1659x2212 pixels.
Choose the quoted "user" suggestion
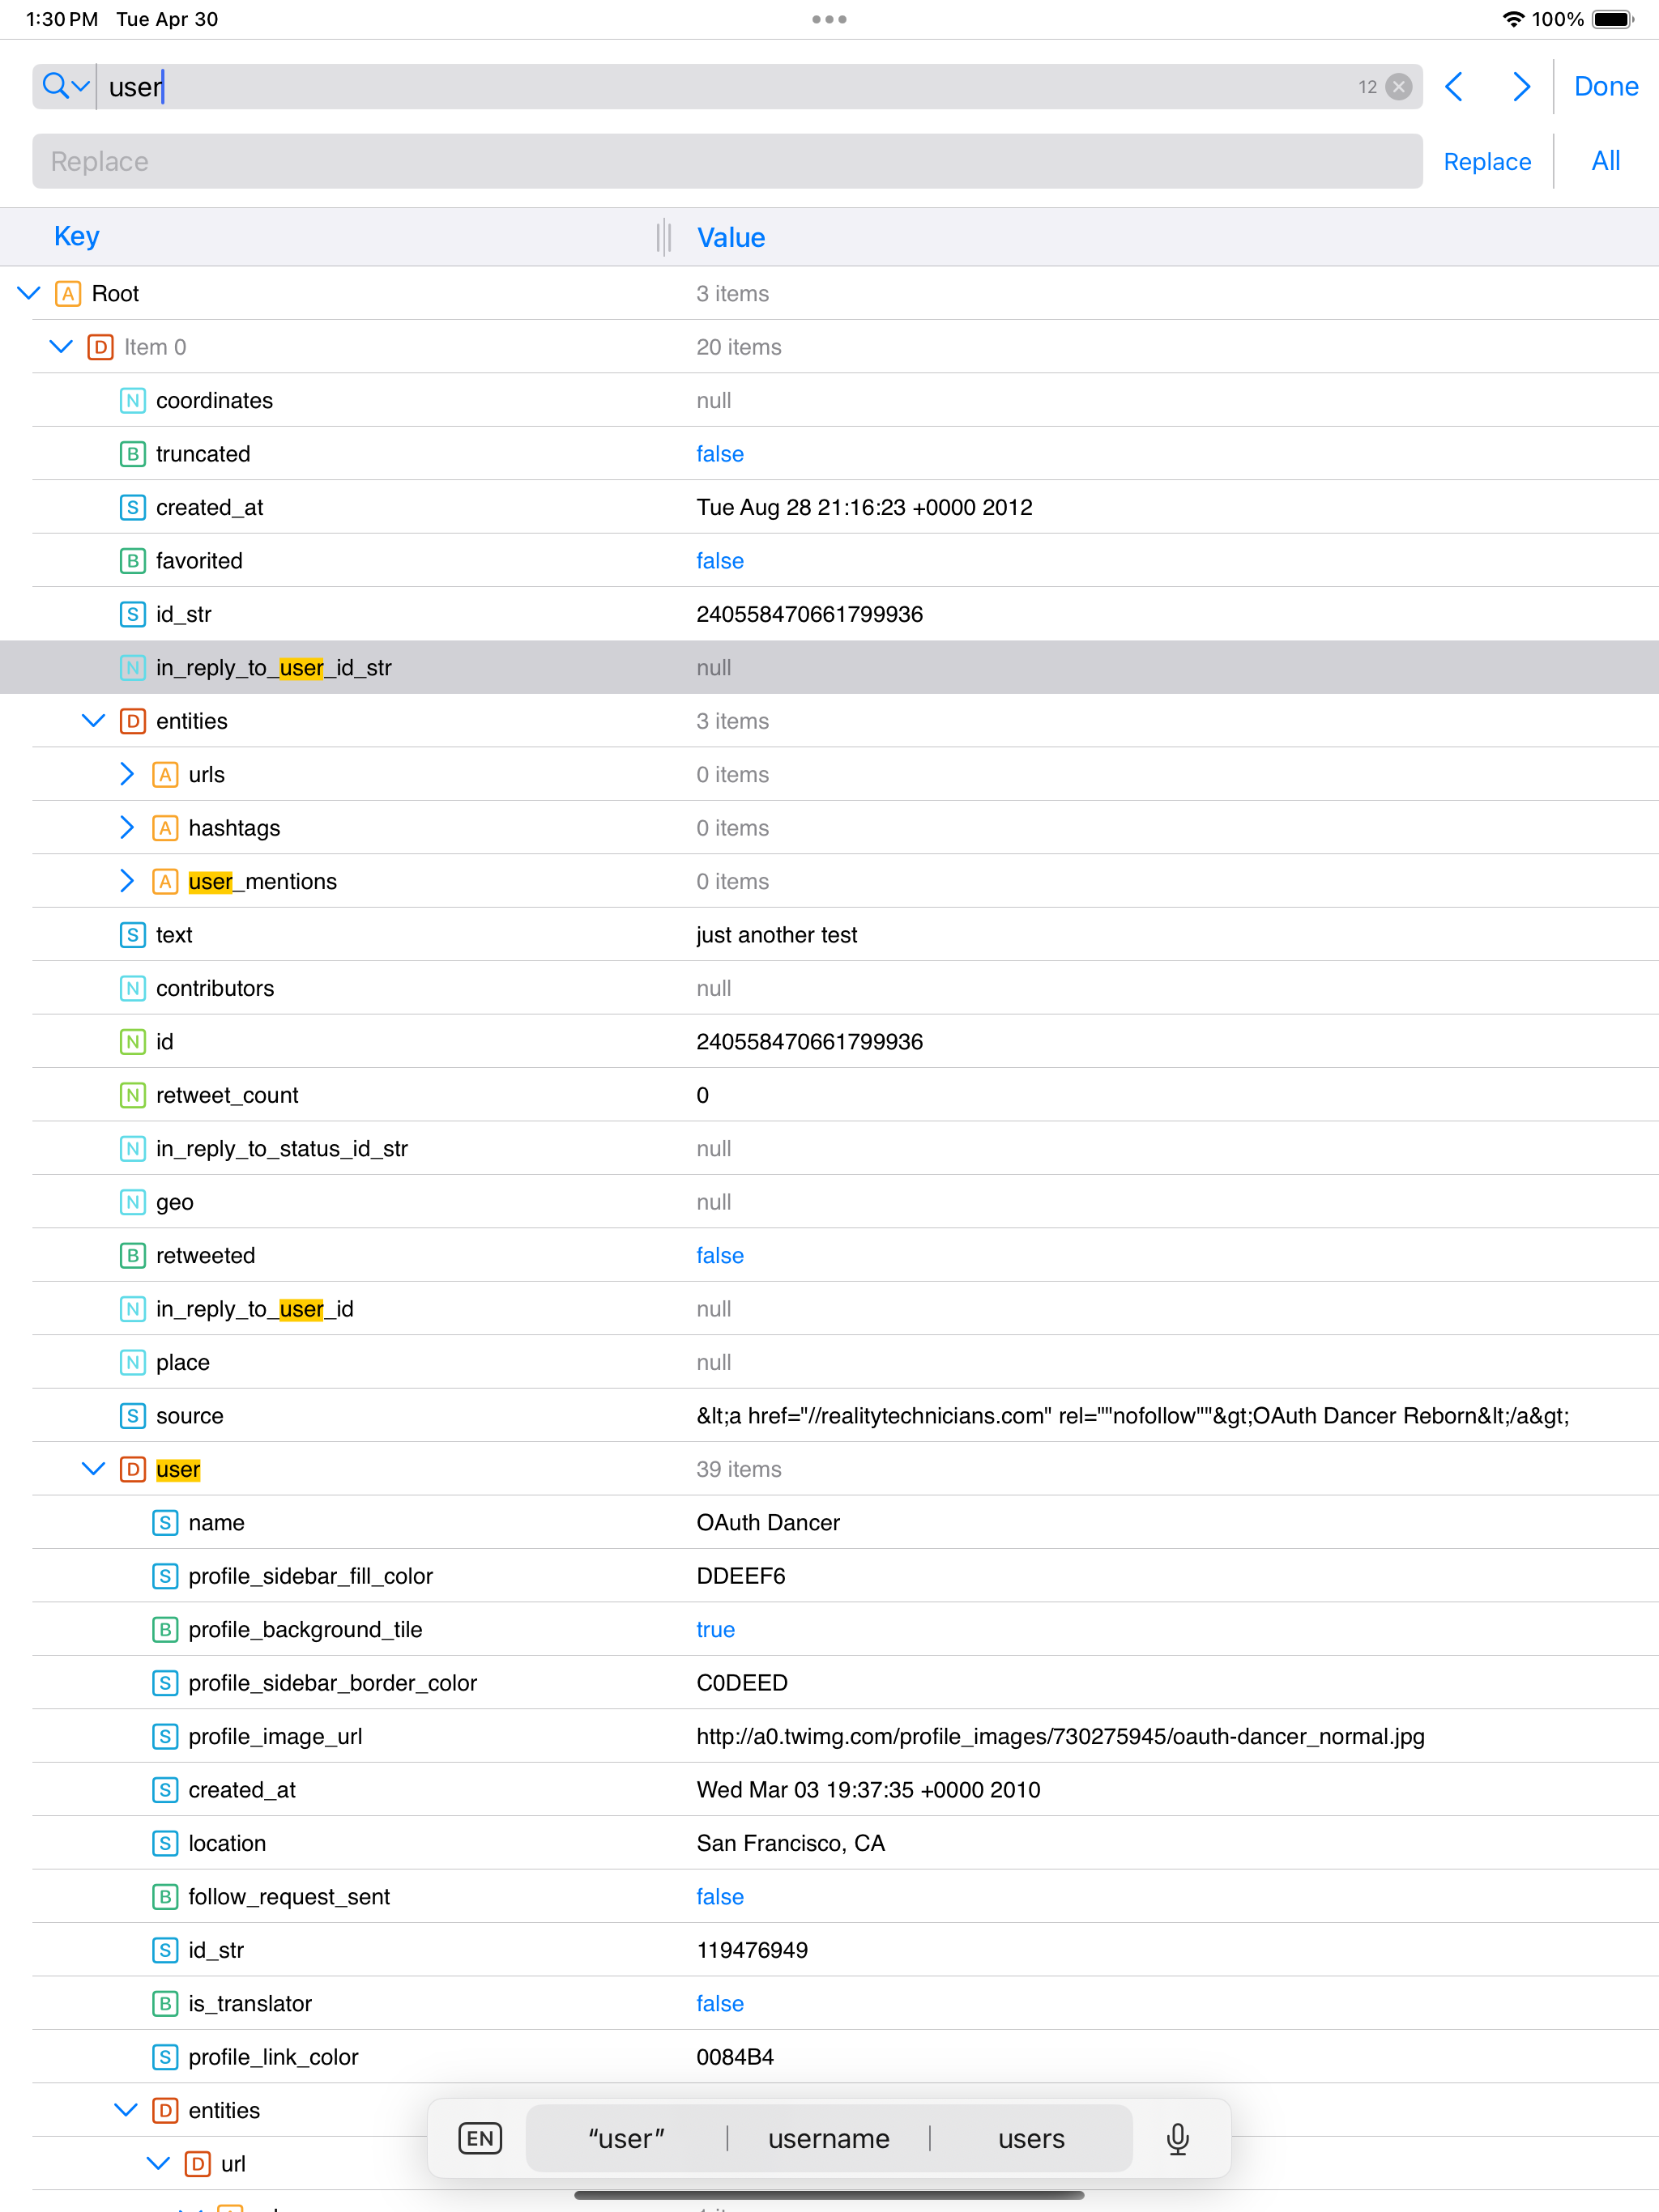point(626,2139)
